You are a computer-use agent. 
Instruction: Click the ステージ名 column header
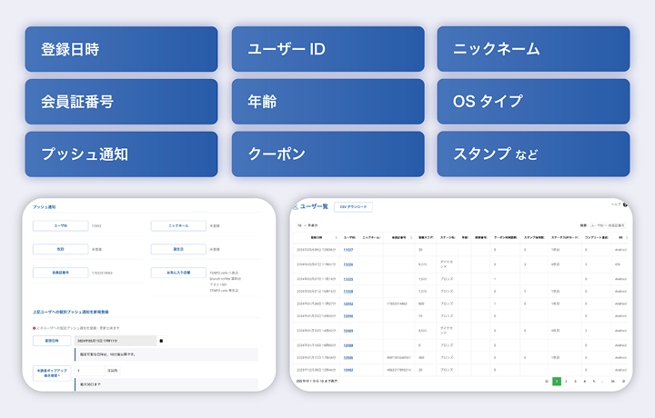coord(448,237)
